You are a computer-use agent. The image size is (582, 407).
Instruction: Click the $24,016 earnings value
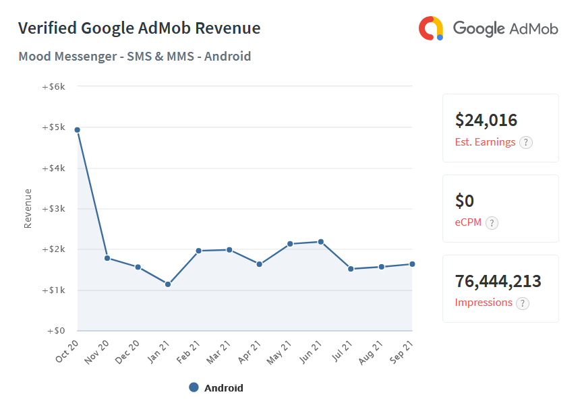pos(486,120)
